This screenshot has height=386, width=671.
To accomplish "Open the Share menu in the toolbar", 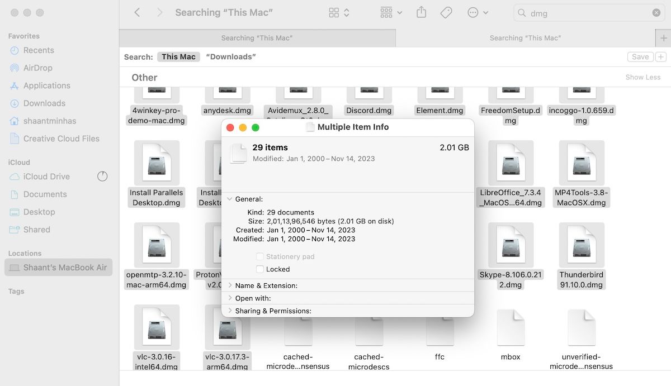I will (421, 12).
